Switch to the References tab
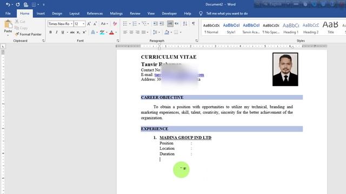Image resolution: width=346 pixels, height=194 pixels. pos(95,13)
